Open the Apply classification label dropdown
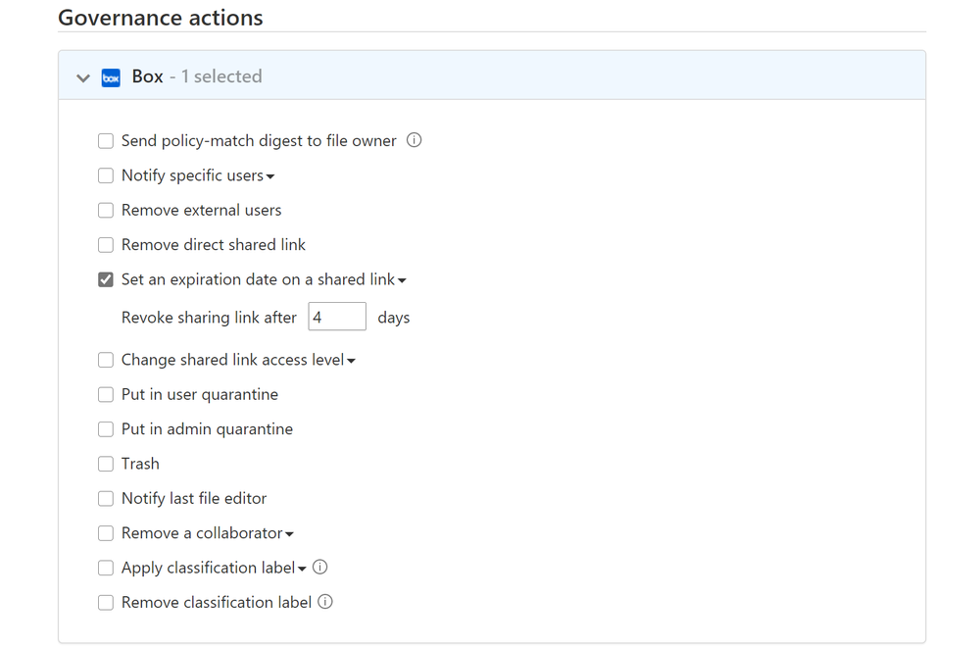This screenshot has height=647, width=979. pyautogui.click(x=302, y=569)
